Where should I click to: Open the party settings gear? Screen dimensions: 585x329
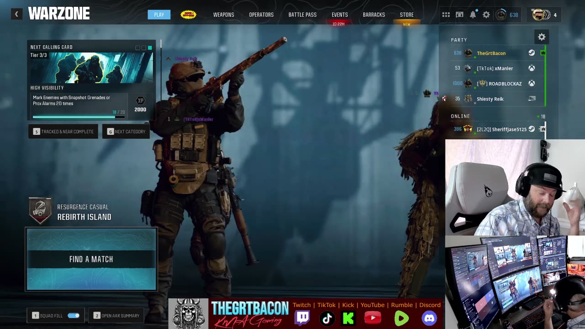point(542,37)
